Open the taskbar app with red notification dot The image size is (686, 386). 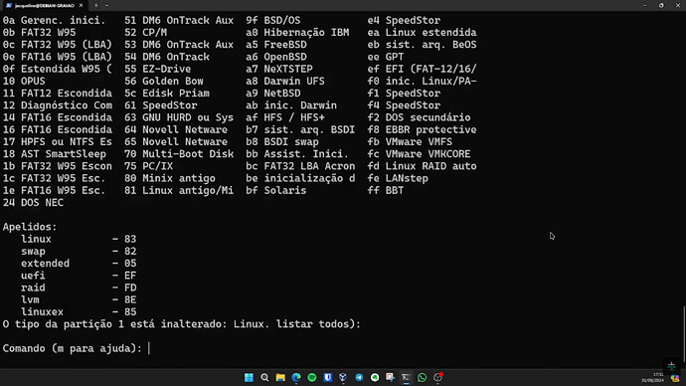(437, 377)
